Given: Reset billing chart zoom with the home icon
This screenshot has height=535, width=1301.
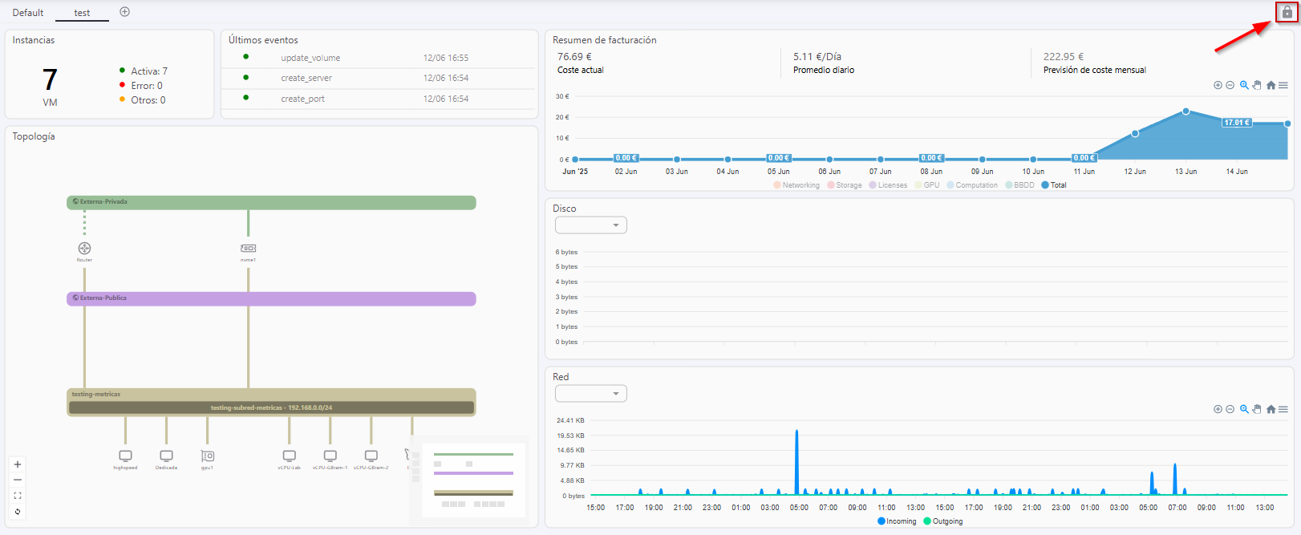Looking at the screenshot, I should click(x=1271, y=85).
